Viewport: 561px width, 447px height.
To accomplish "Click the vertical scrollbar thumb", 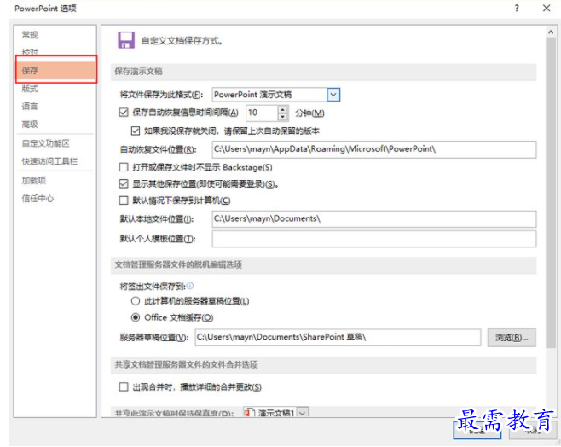I will tap(551, 192).
